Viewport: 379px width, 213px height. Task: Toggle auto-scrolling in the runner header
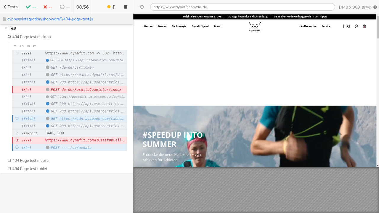point(111,7)
